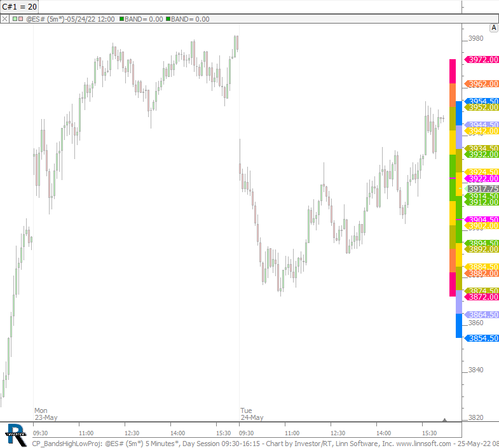Click the A auto-scale button
This screenshot has width=499, height=448.
[x=493, y=28]
